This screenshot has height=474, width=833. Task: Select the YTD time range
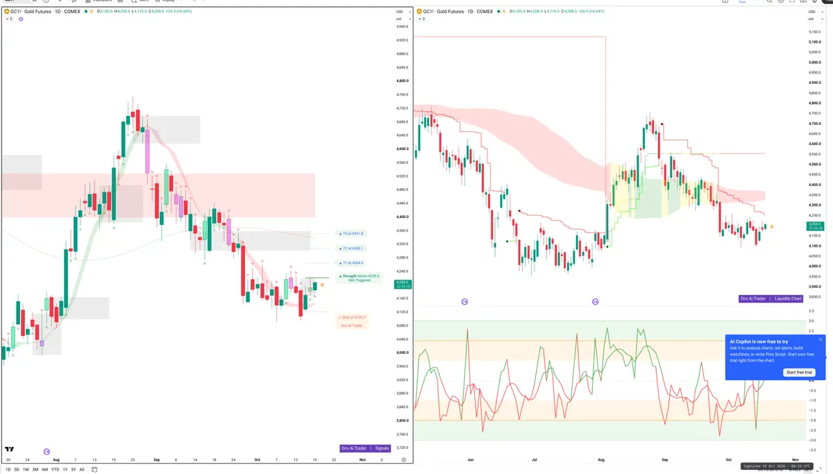(x=55, y=469)
